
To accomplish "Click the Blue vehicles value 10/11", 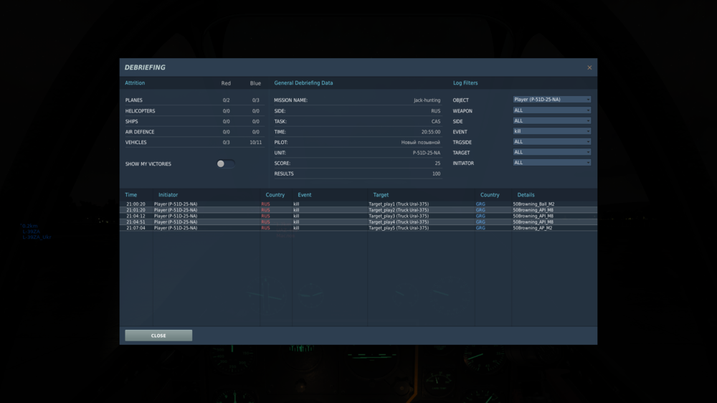I will [256, 142].
